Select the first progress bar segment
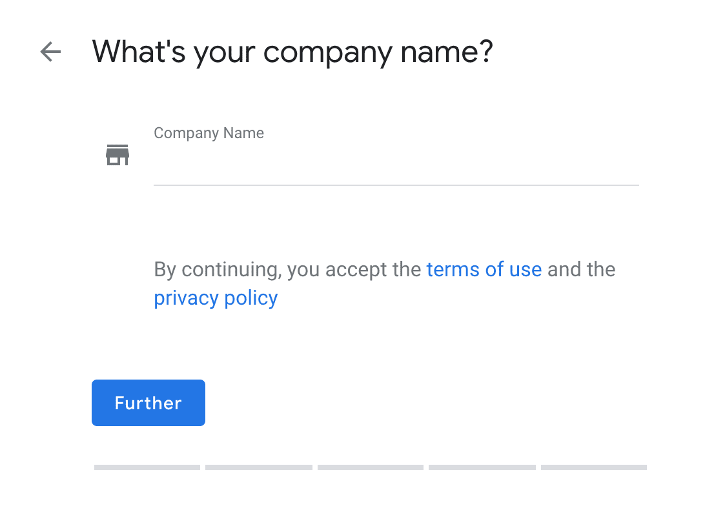 [147, 467]
